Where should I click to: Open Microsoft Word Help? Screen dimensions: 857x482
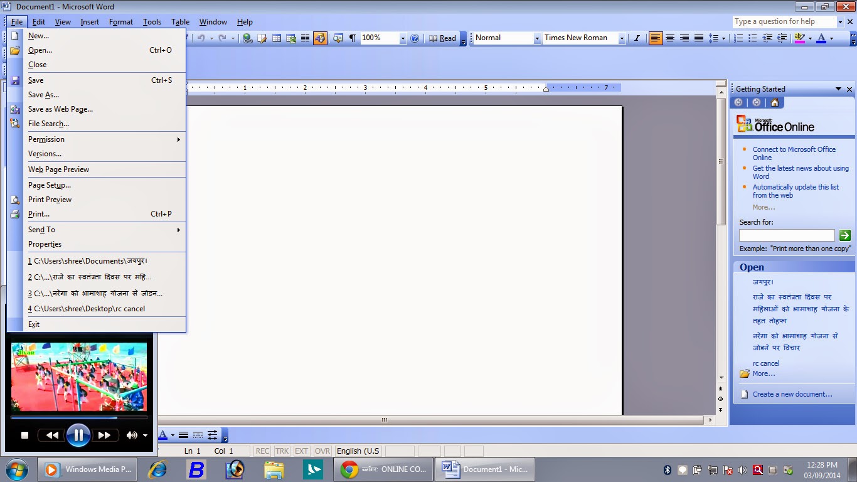tap(415, 38)
